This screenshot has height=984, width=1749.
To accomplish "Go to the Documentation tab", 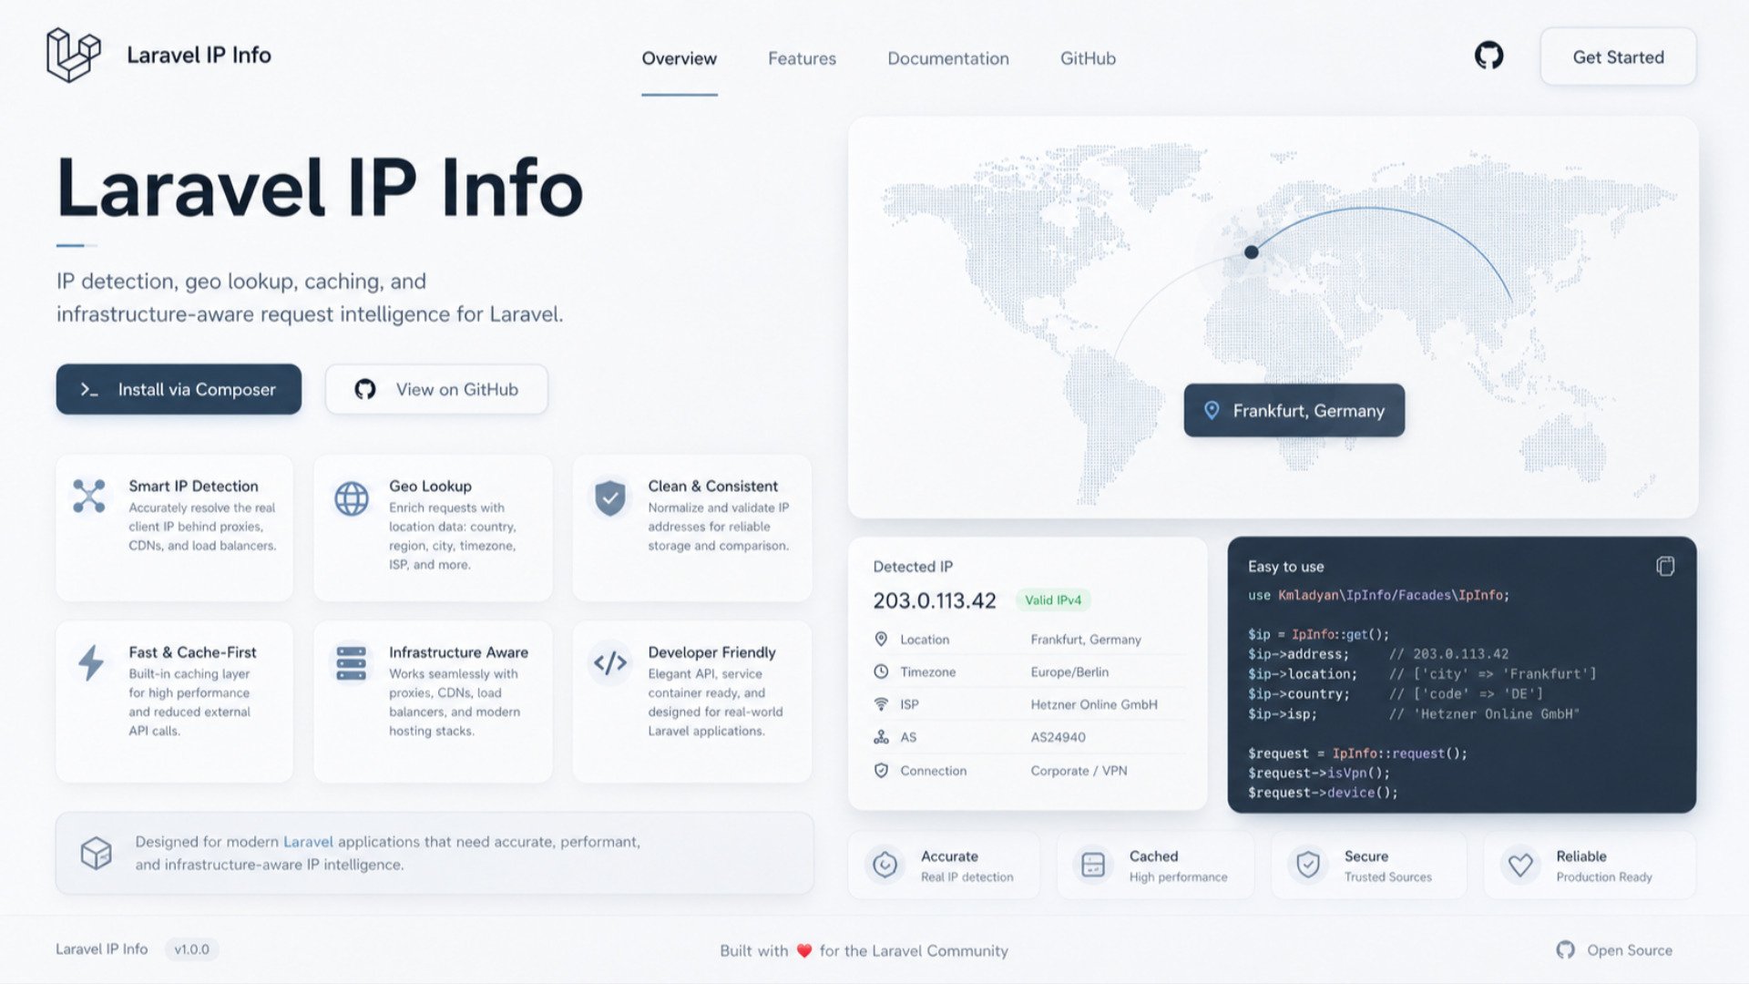I will tap(948, 58).
